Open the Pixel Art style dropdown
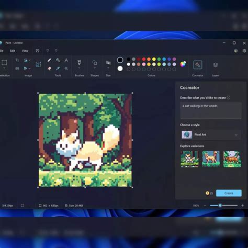Screen dimensions: 248x248 click(211, 134)
